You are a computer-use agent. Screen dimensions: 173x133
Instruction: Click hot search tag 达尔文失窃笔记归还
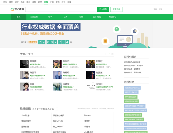coord(132,88)
